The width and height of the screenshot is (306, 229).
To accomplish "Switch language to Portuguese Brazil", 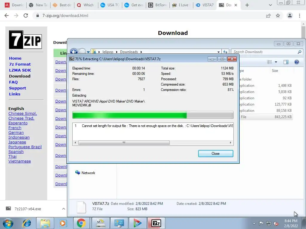I will (x=25, y=147).
